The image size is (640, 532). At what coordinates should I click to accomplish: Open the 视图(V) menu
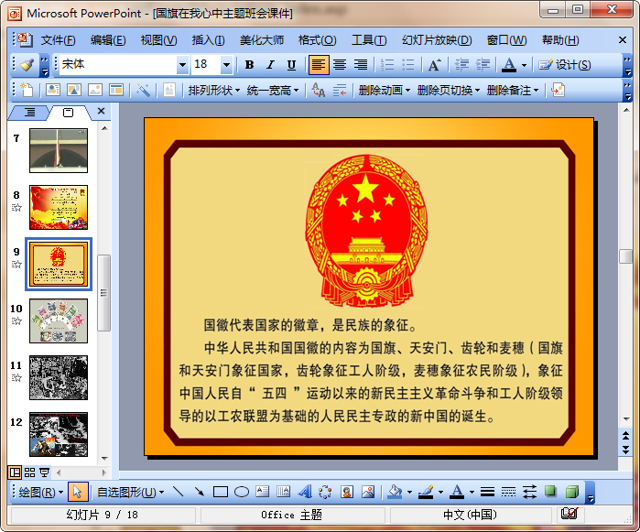tap(158, 40)
